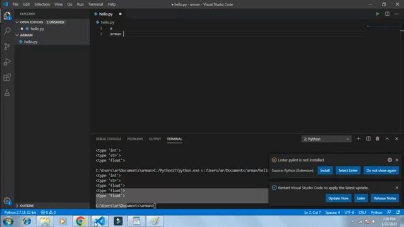Click Update Now to restart VS Code
This screenshot has width=404, height=227.
coord(338,198)
